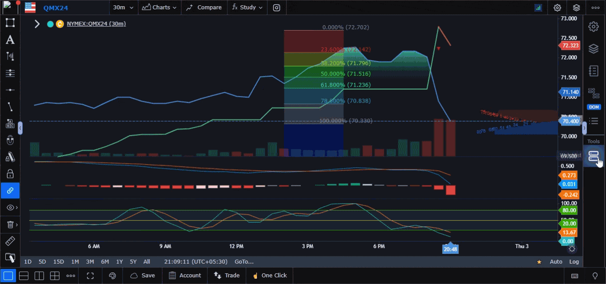Click the Compare button
Screen dimensions: 606x284
(x=204, y=8)
